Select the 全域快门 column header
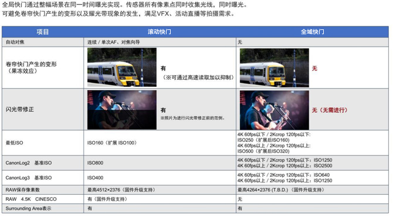Viewport: 393px width, 216px height. tap(312, 32)
